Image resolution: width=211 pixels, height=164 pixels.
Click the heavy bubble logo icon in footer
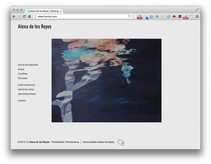click(121, 142)
